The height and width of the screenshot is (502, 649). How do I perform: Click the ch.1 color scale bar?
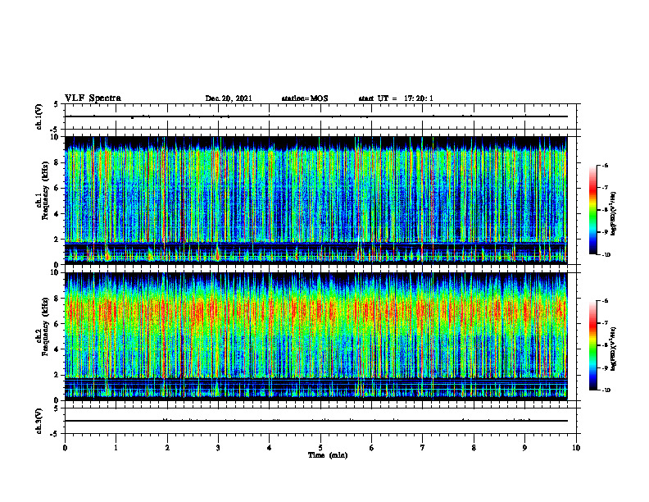click(592, 210)
